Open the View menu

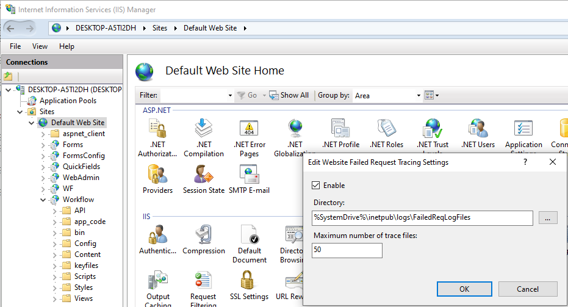click(40, 46)
